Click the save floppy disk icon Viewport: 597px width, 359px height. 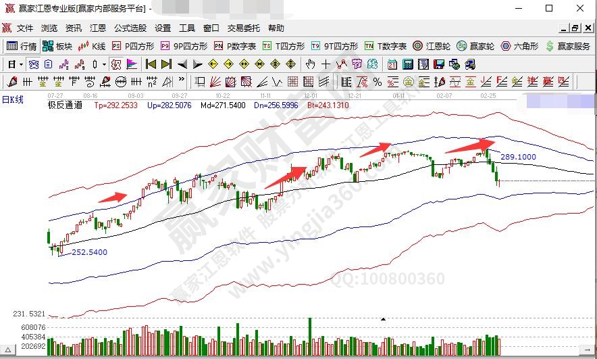[438, 64]
